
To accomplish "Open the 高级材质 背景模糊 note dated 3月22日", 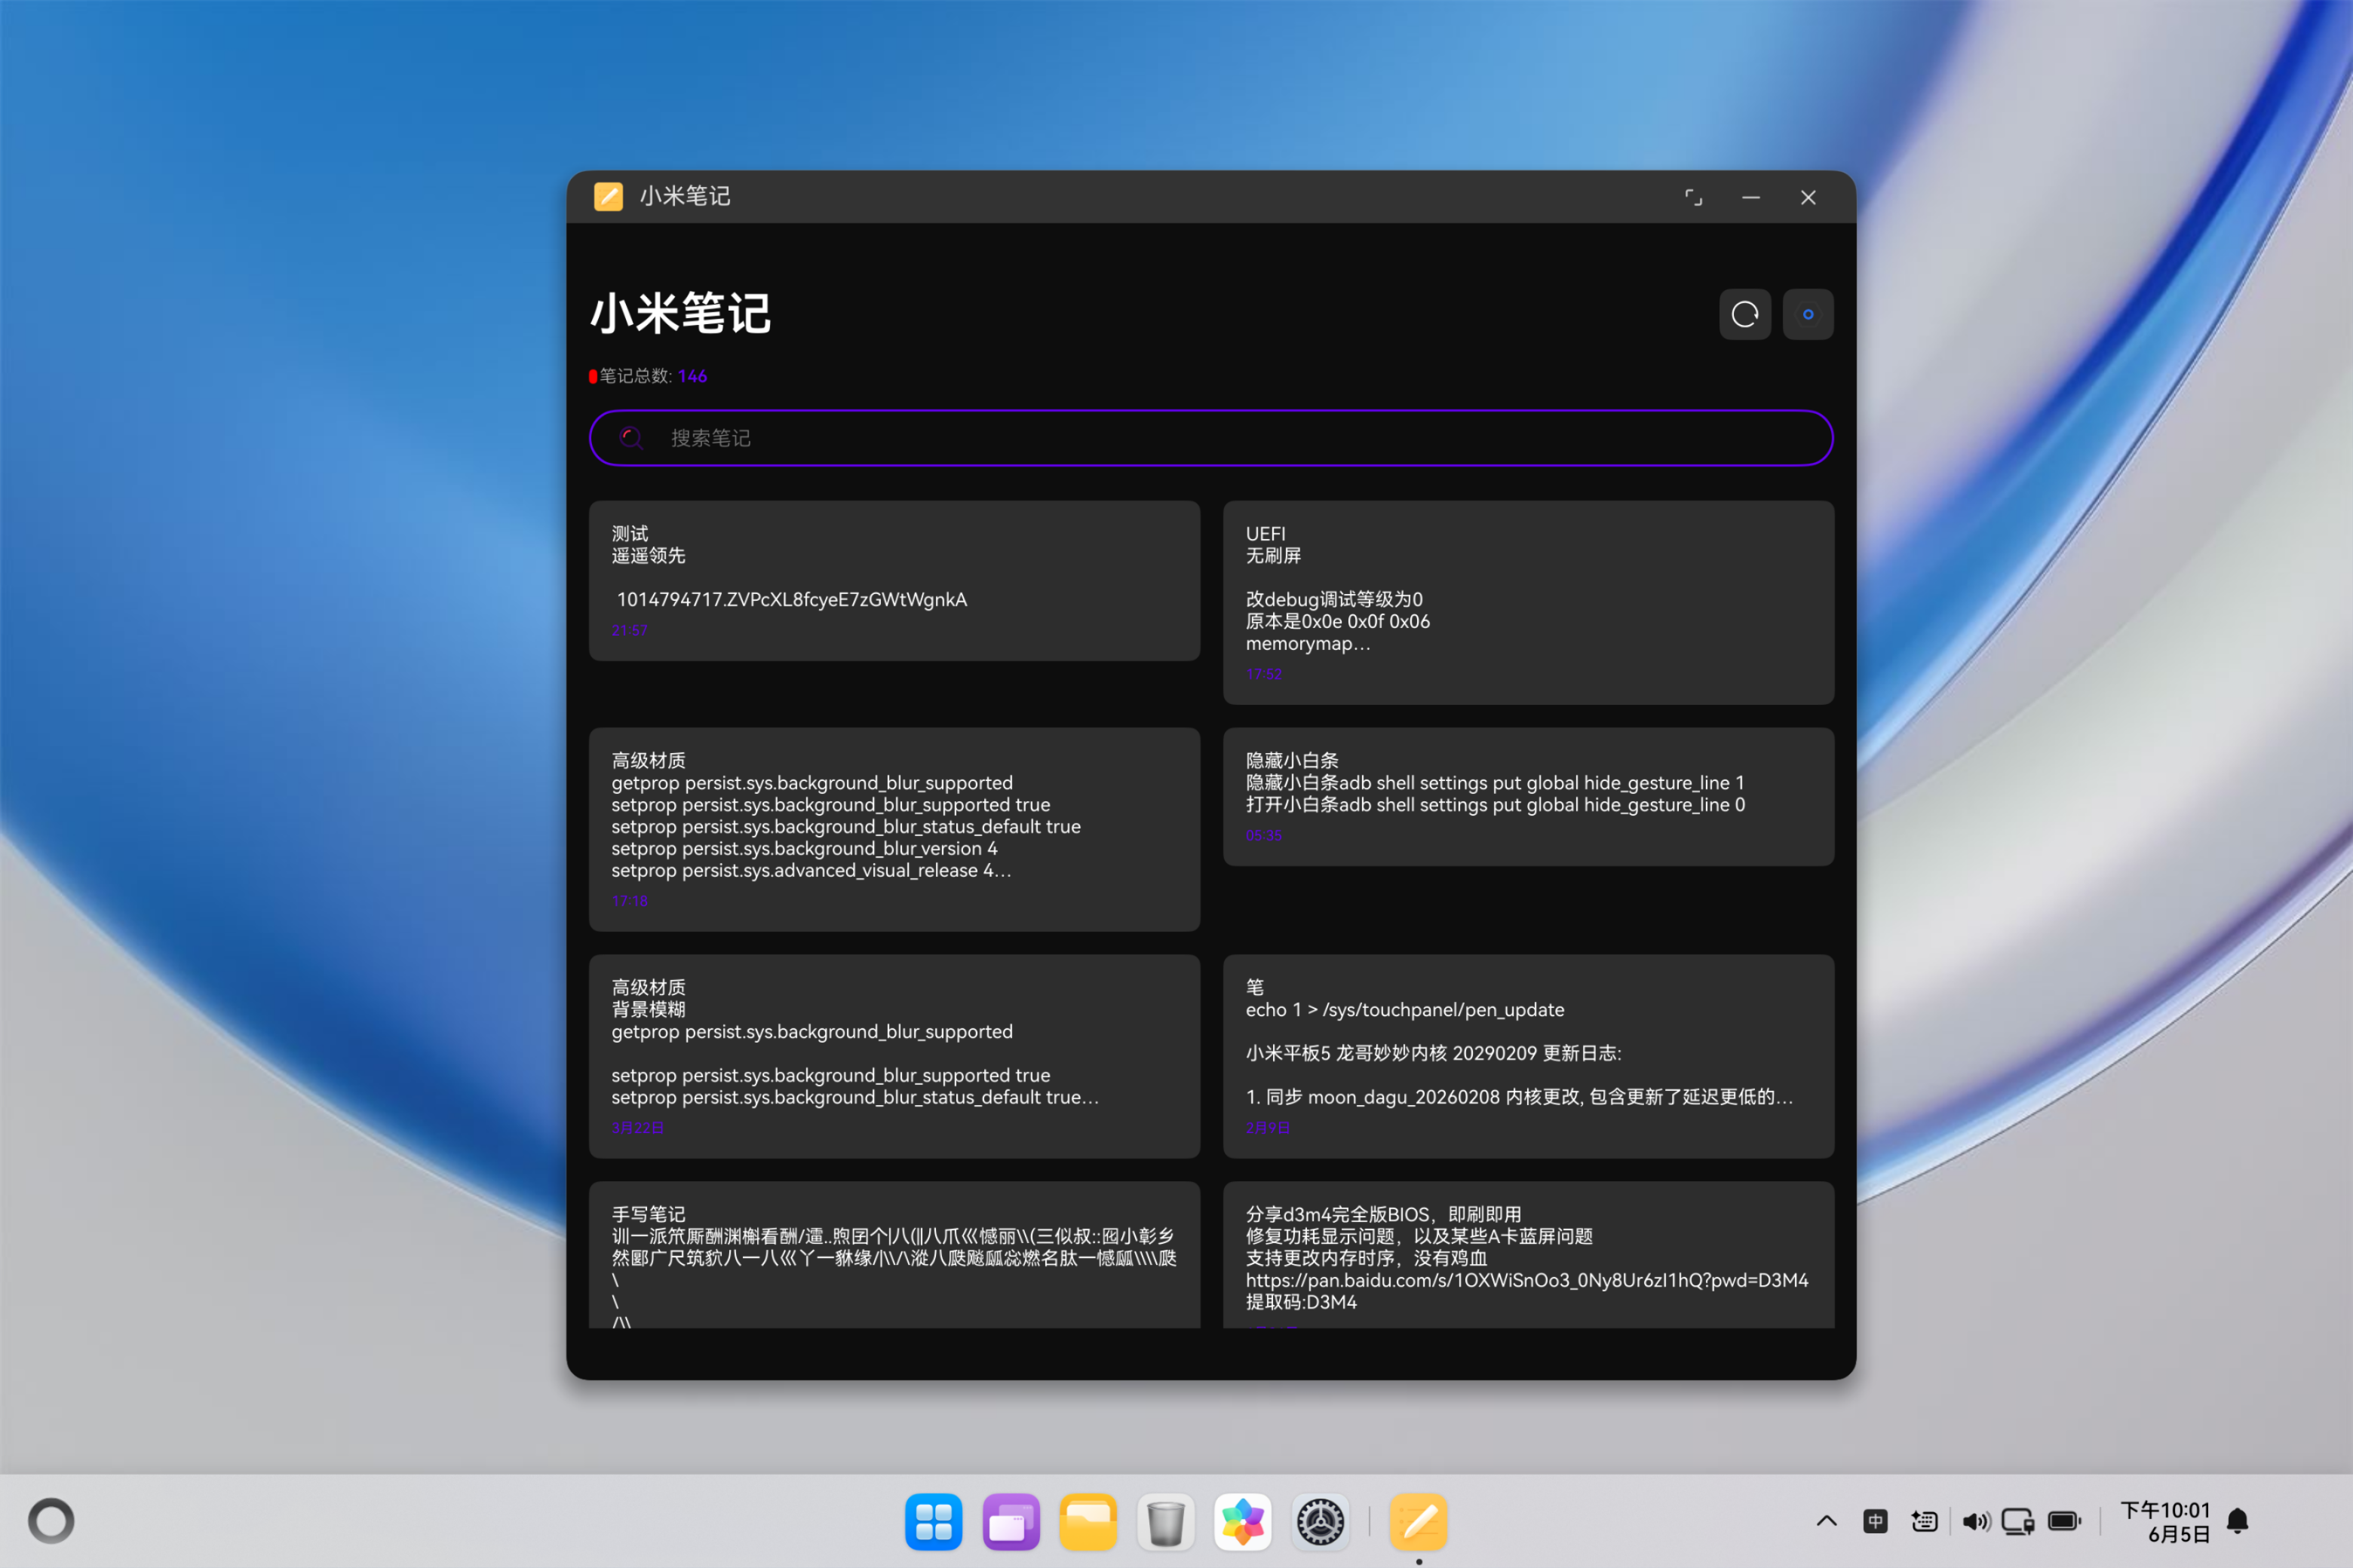I will coord(894,1057).
